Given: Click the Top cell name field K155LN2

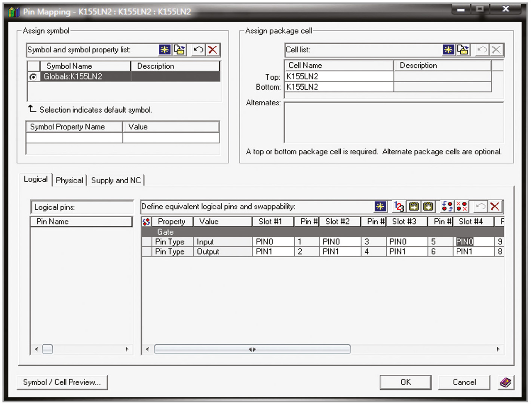Looking at the screenshot, I should [x=338, y=77].
